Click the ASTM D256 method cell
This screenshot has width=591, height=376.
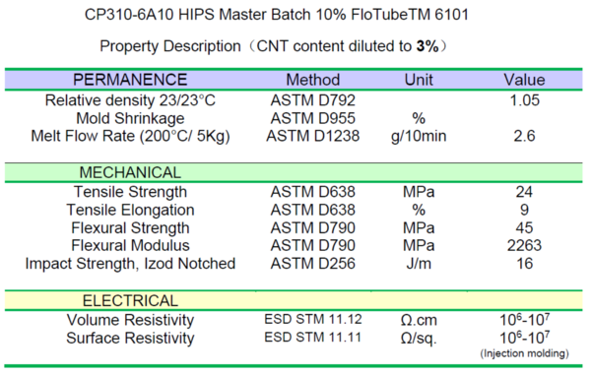313,264
